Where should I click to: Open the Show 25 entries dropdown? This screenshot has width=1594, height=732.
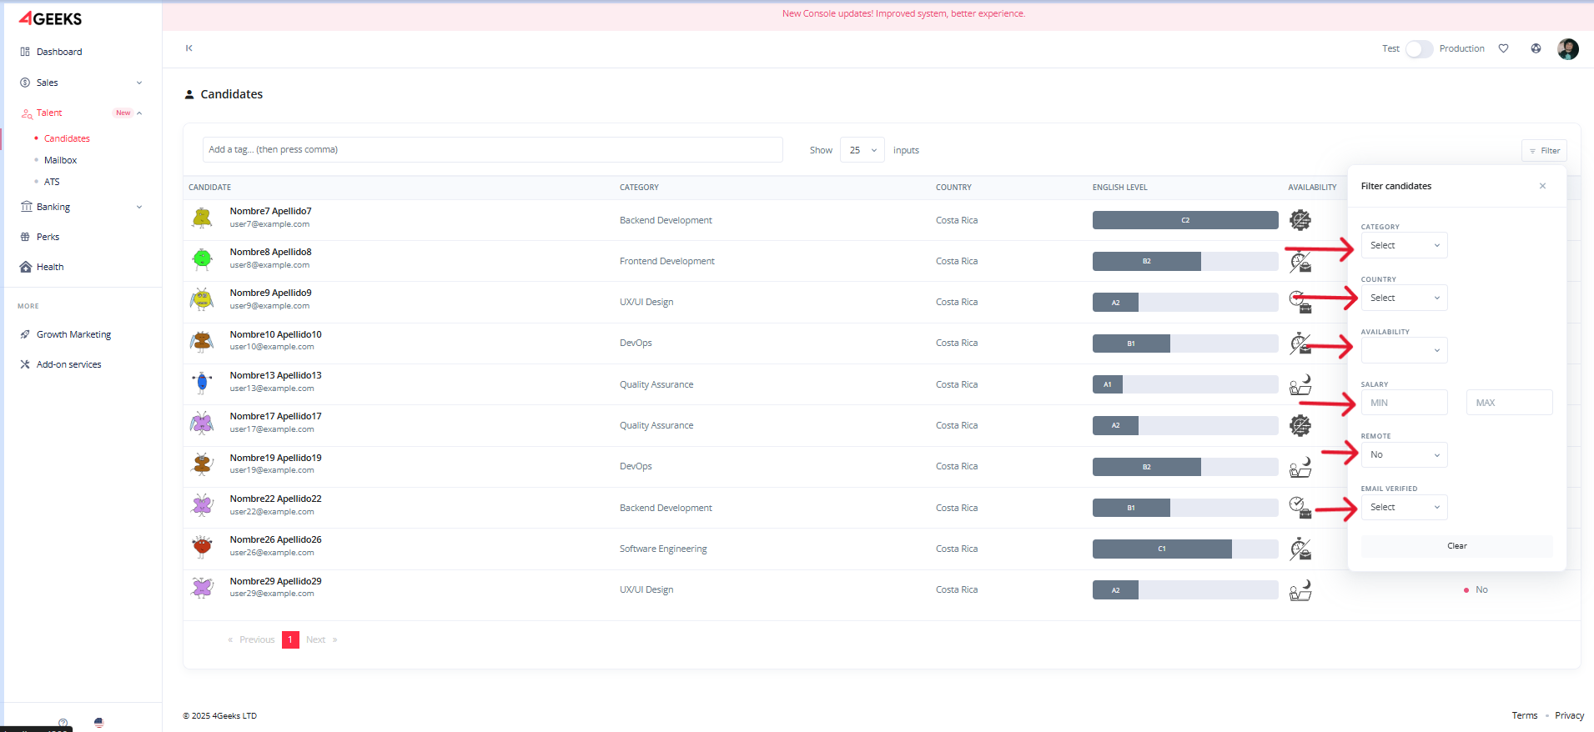point(862,150)
